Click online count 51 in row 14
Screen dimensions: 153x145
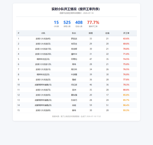pyautogui.click(x=107, y=105)
